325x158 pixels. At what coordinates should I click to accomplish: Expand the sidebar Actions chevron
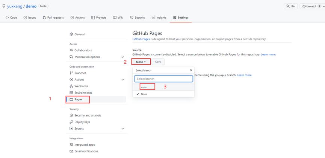122,80
